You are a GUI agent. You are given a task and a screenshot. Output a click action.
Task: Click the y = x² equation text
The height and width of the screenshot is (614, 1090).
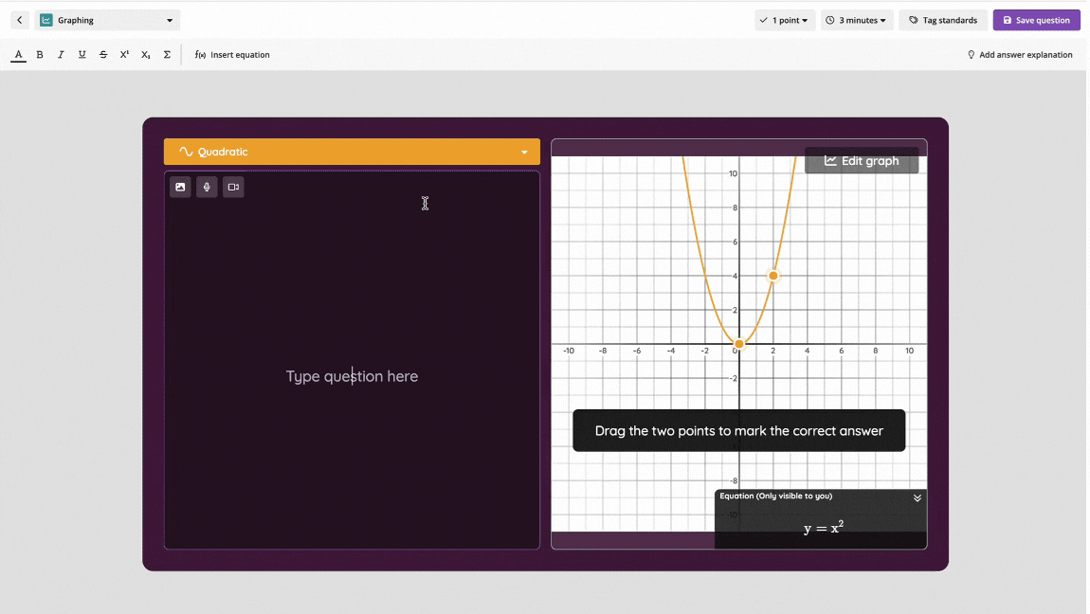823,527
